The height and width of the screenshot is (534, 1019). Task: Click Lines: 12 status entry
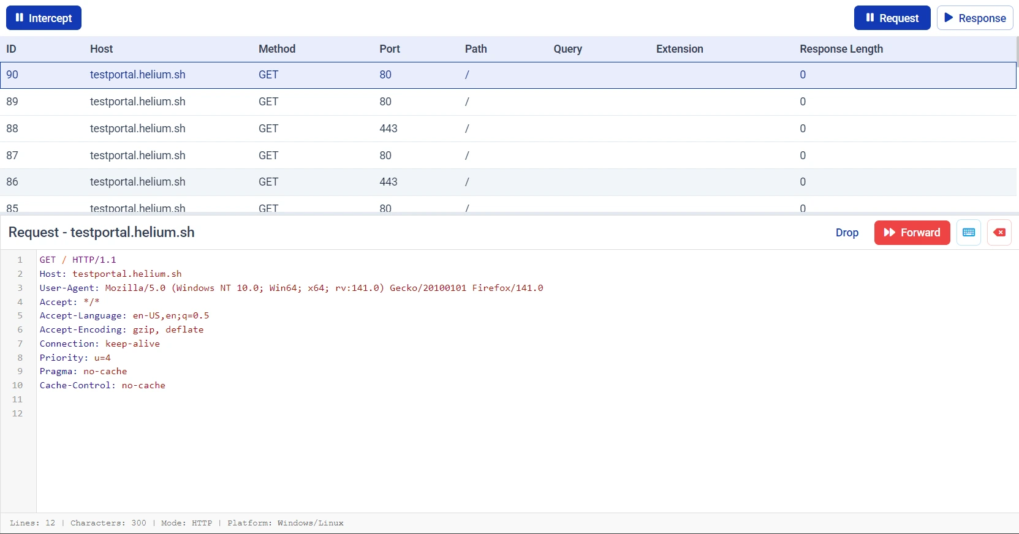coord(32,523)
